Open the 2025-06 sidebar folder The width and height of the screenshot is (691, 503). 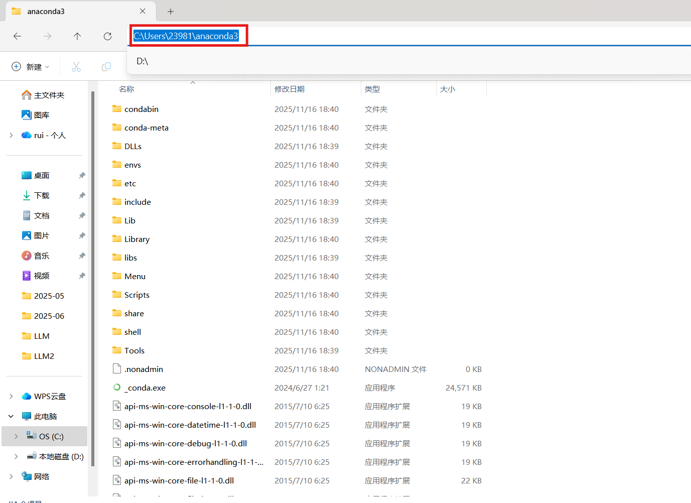pos(44,316)
